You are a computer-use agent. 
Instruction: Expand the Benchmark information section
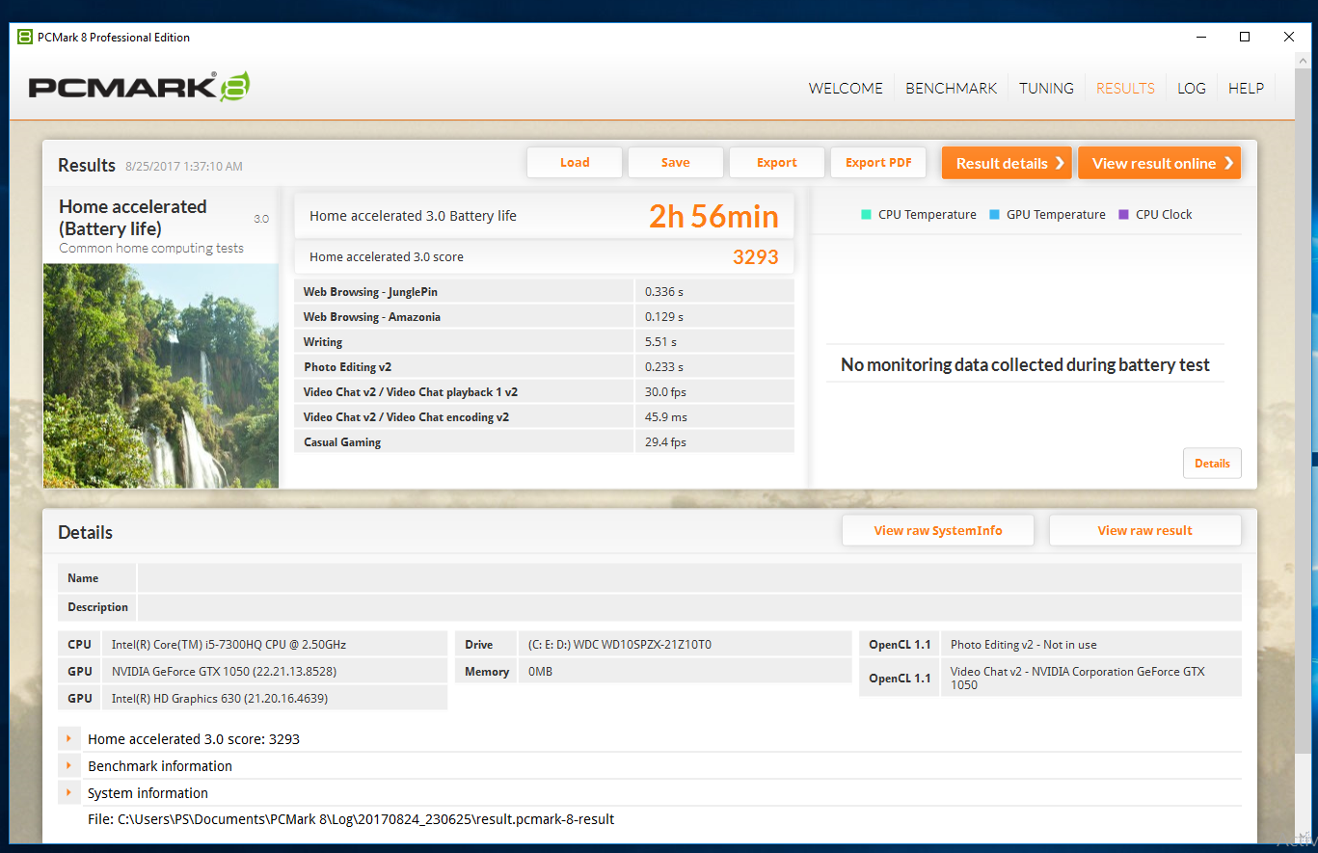68,766
